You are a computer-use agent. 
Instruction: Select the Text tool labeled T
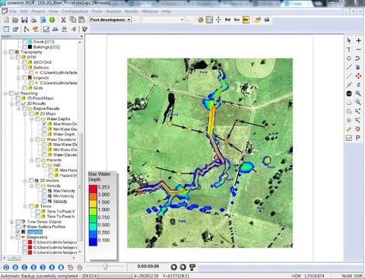pyautogui.click(x=349, y=49)
